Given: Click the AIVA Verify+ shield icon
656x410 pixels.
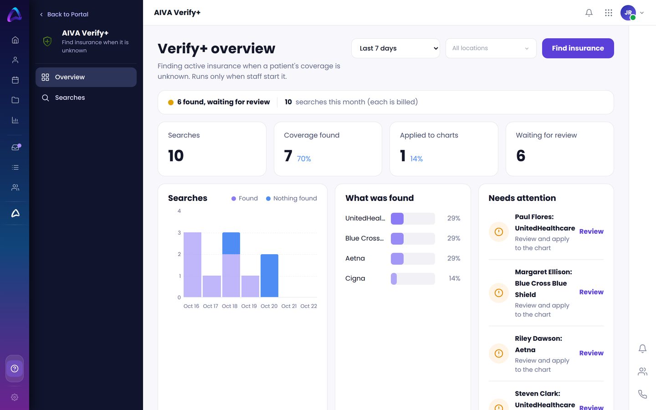Looking at the screenshot, I should click(47, 41).
